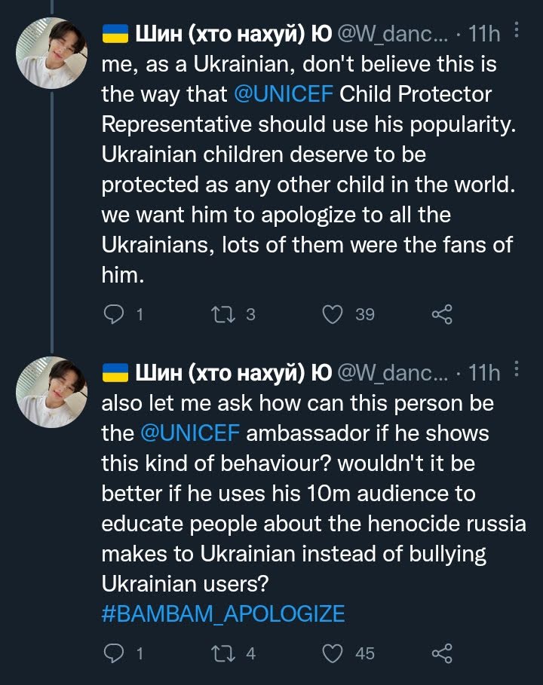This screenshot has width=543, height=685.
Task: Retweet the tweet with 4 retweets
Action: (x=222, y=653)
